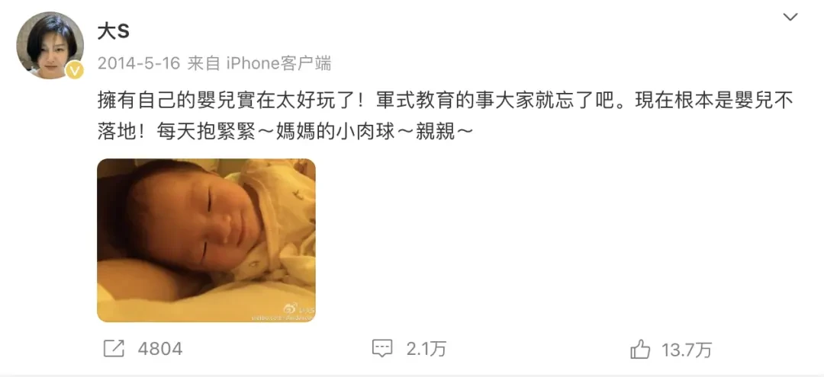Click the repost count 4804

(x=159, y=350)
